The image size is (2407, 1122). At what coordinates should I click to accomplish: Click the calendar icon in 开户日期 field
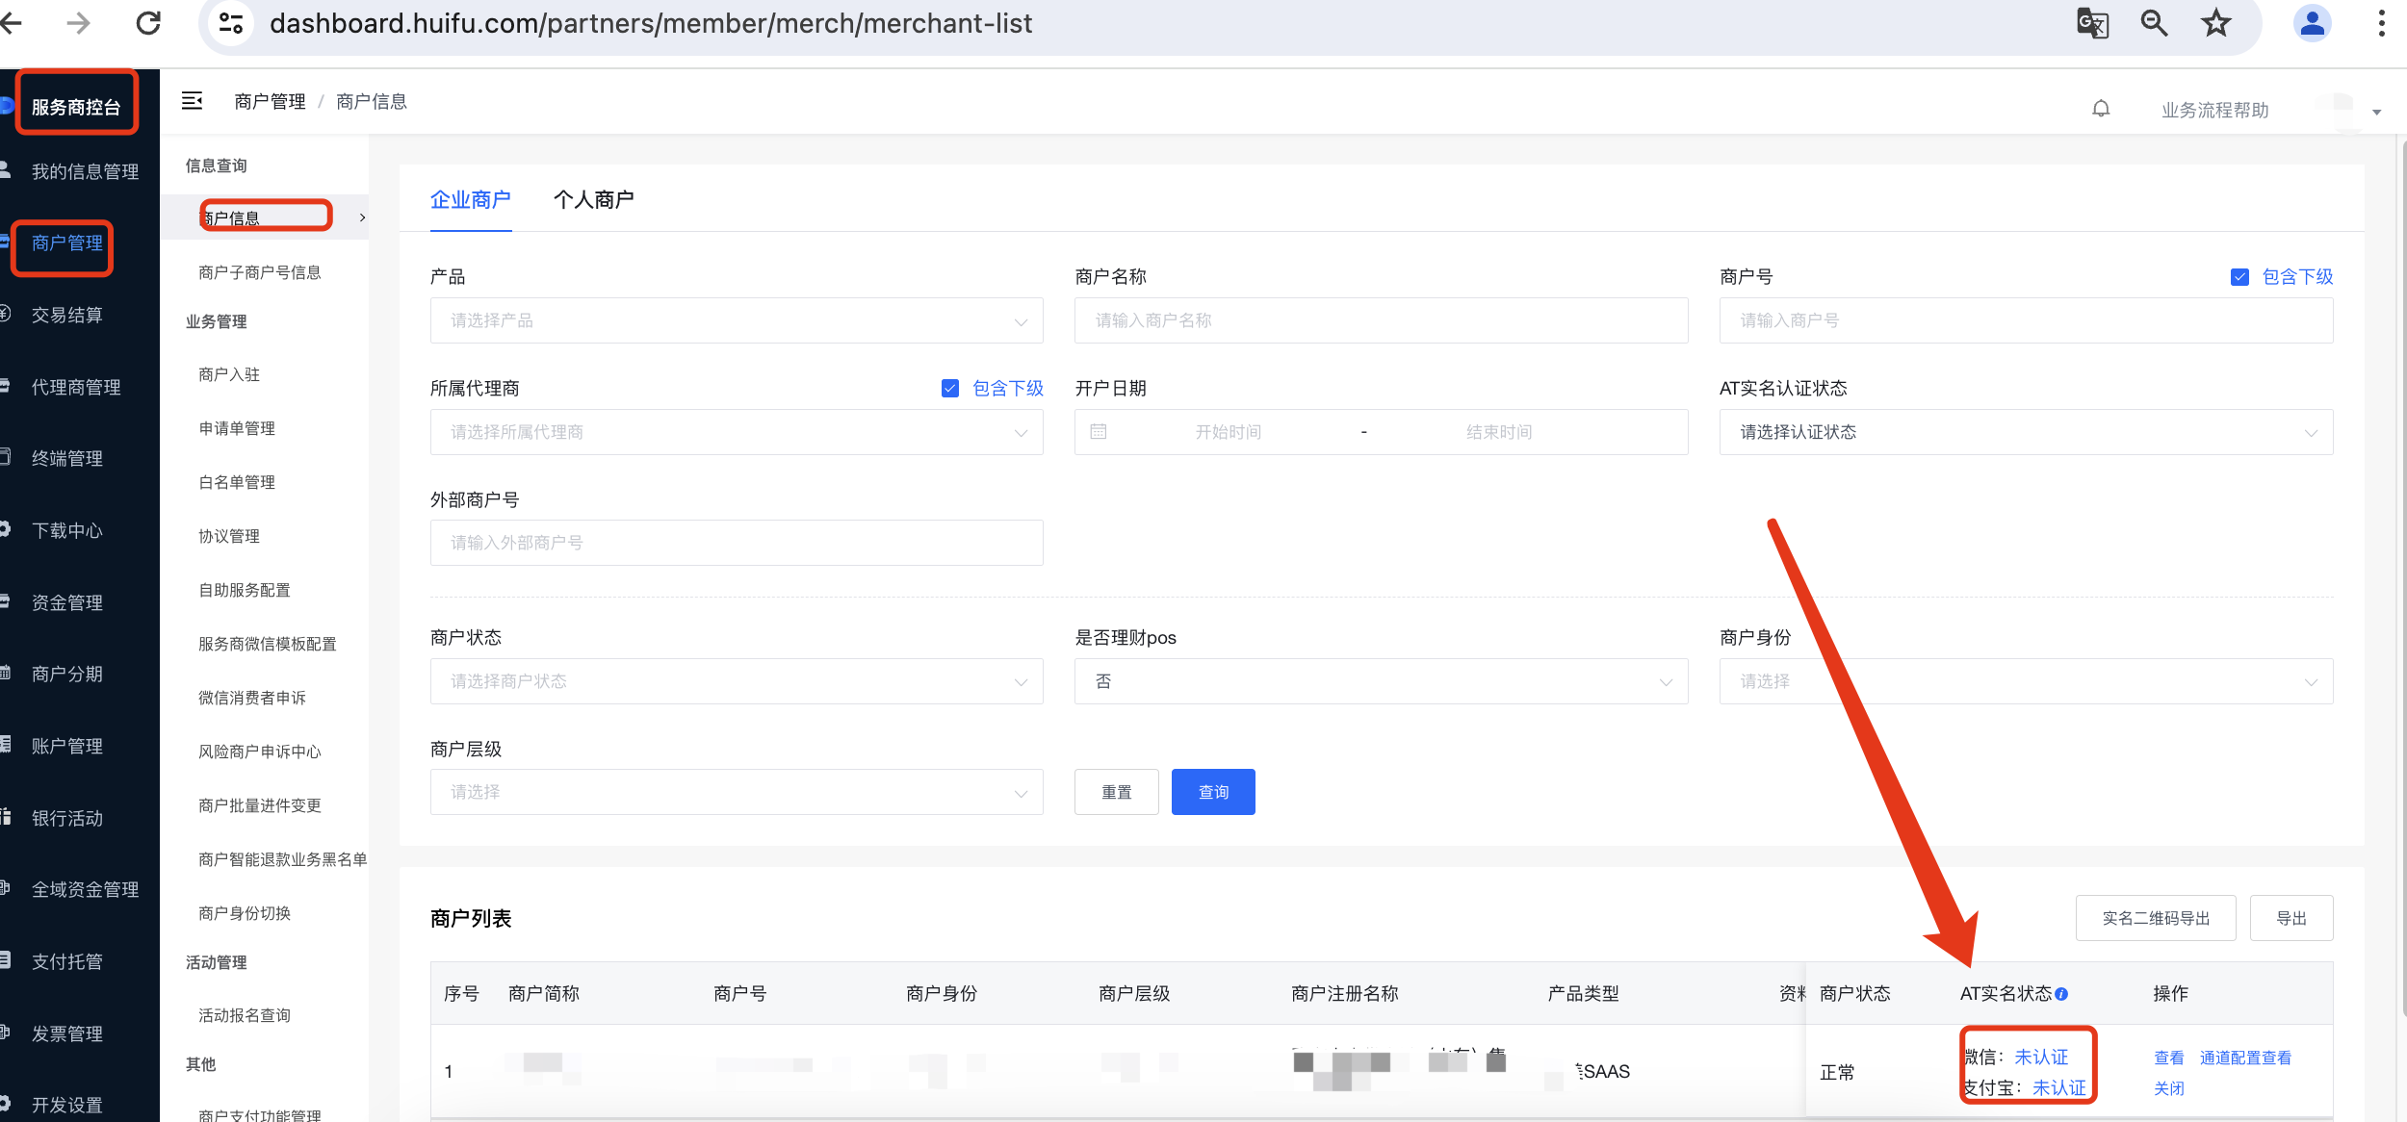[1099, 432]
